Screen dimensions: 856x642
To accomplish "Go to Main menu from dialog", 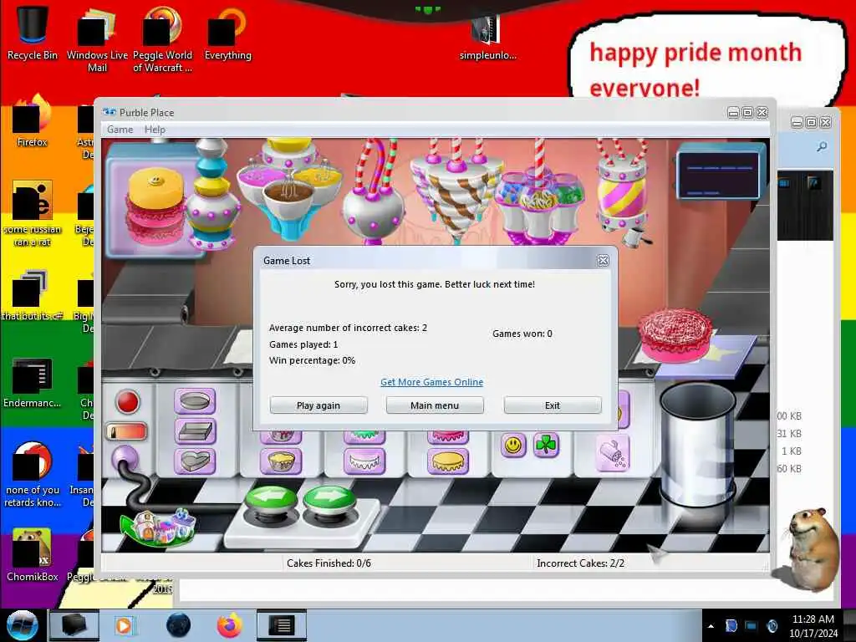I will pos(435,405).
